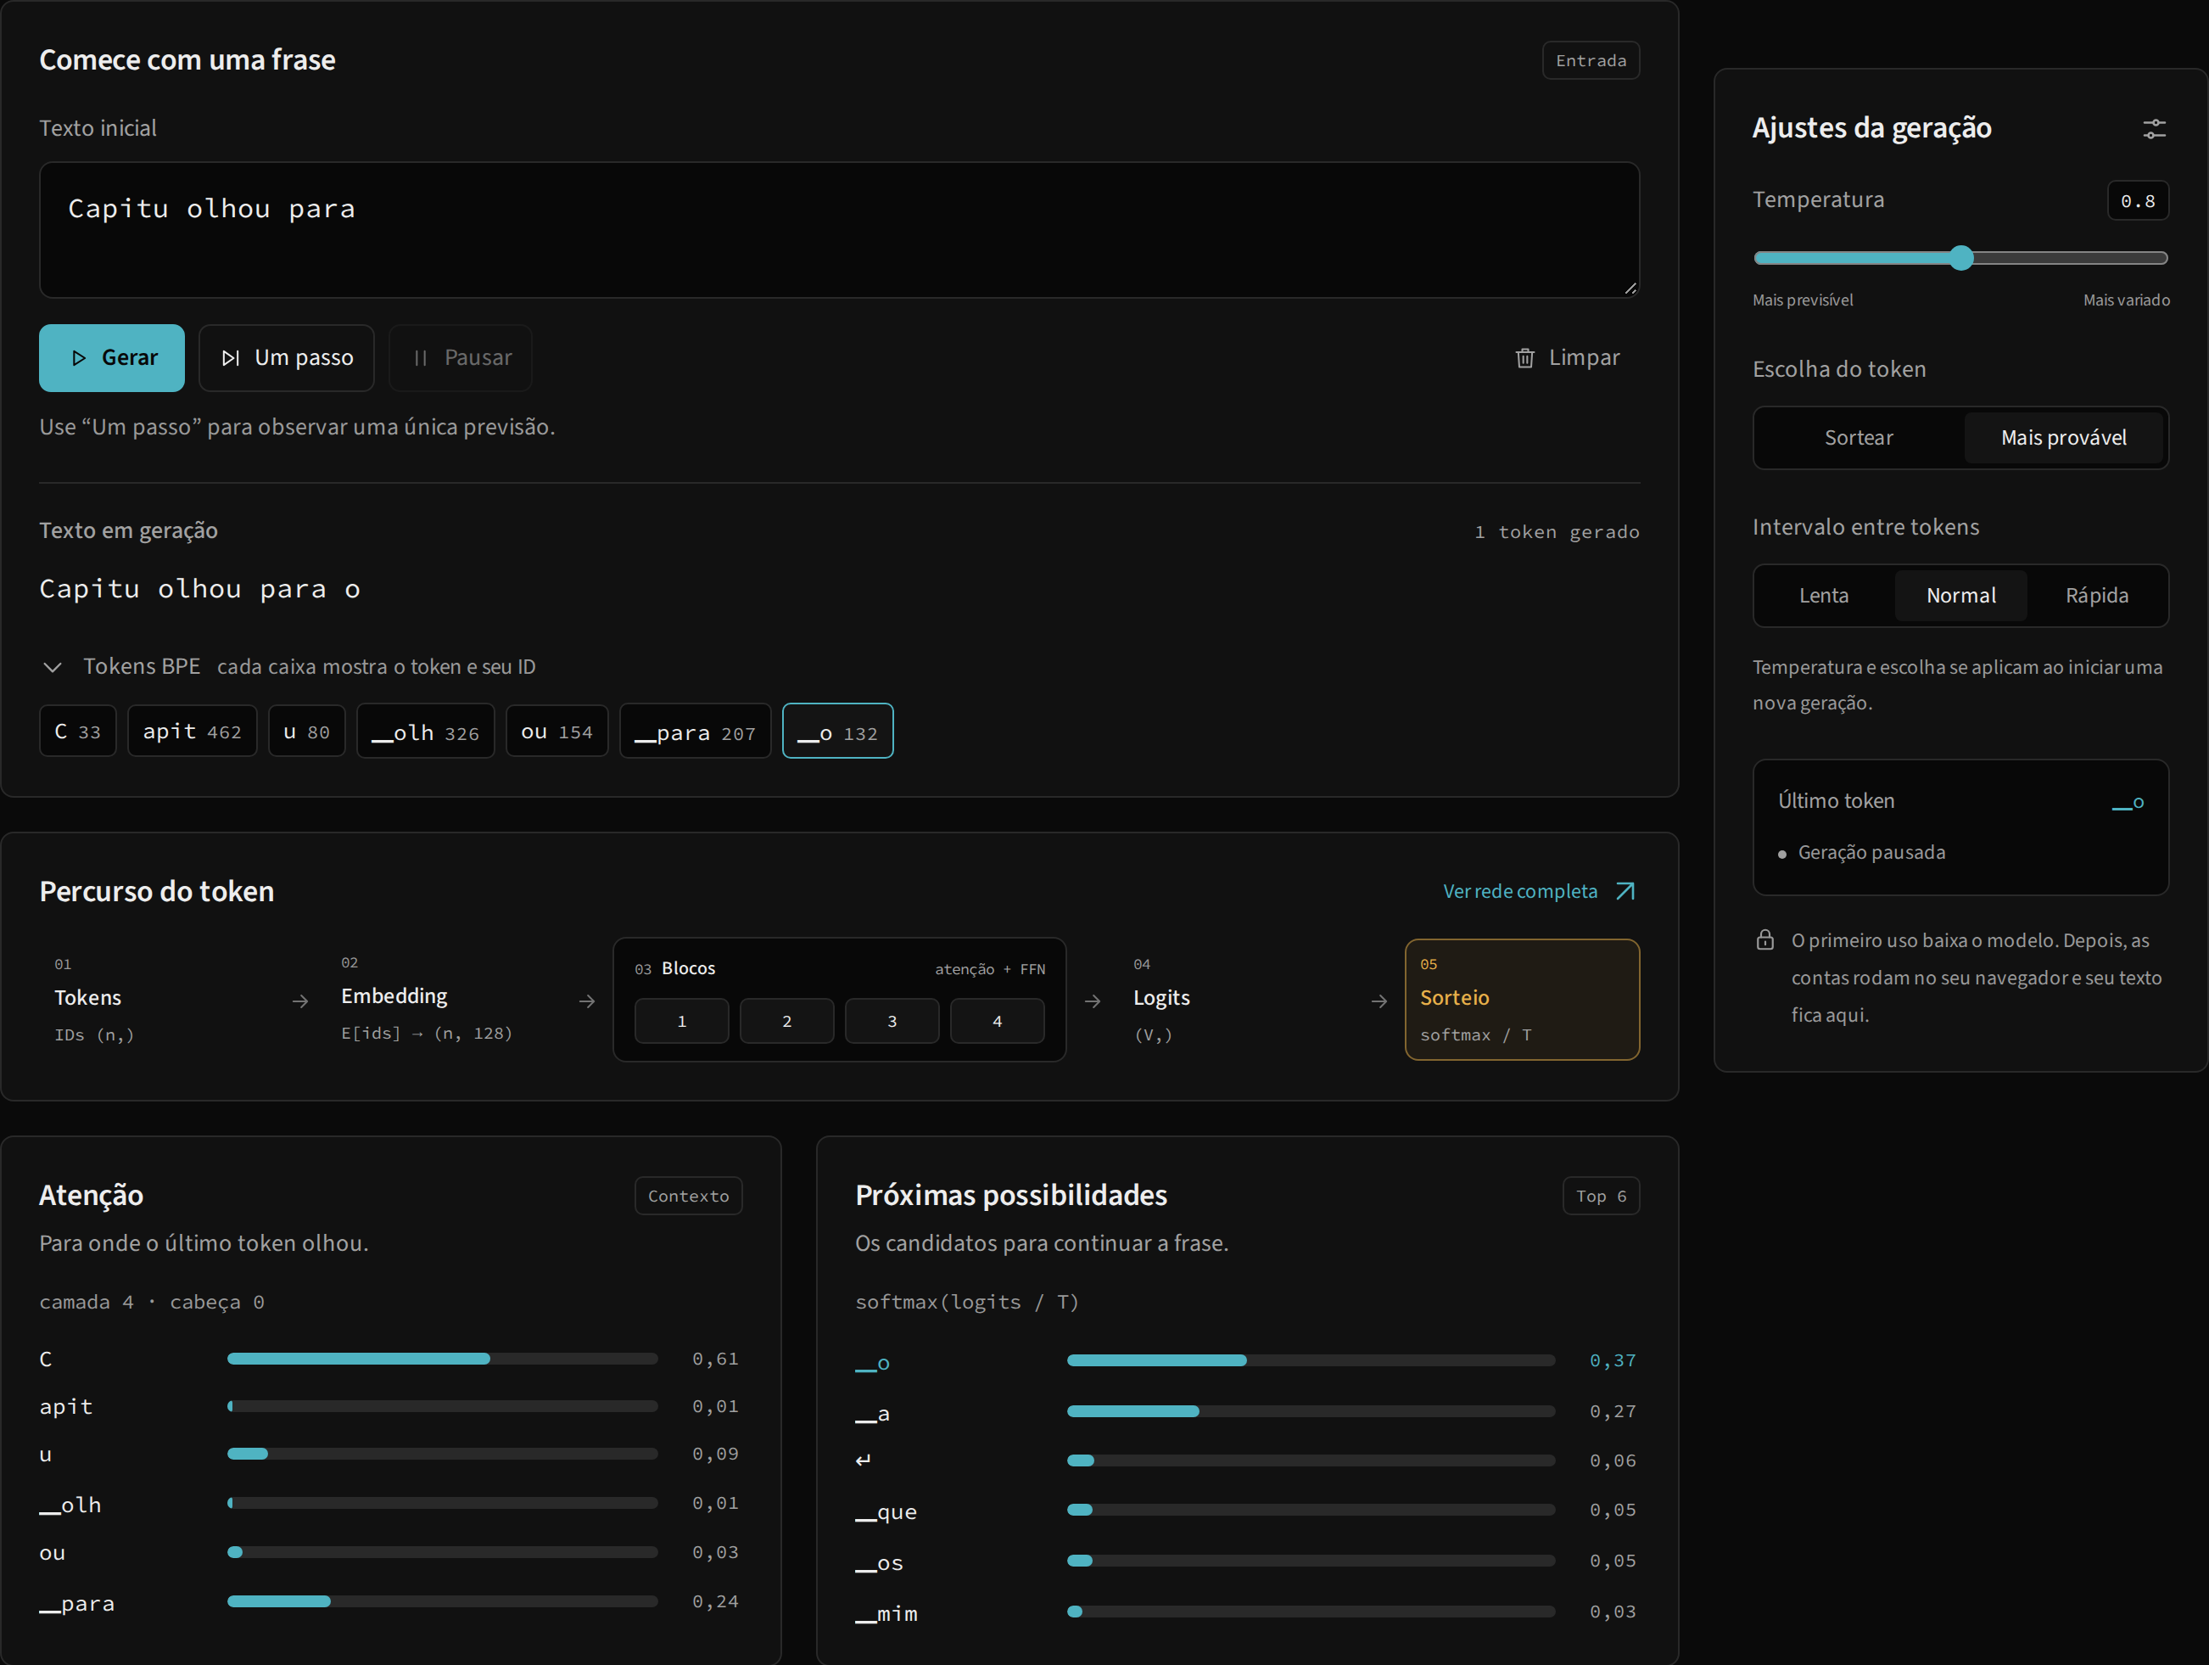This screenshot has height=1665, width=2209.
Task: Click the Pausar button
Action: click(461, 357)
